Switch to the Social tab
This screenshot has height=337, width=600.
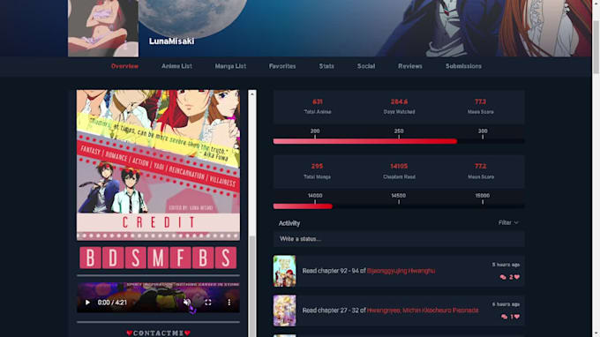[366, 66]
